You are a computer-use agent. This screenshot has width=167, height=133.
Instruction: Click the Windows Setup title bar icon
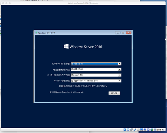[36, 33]
